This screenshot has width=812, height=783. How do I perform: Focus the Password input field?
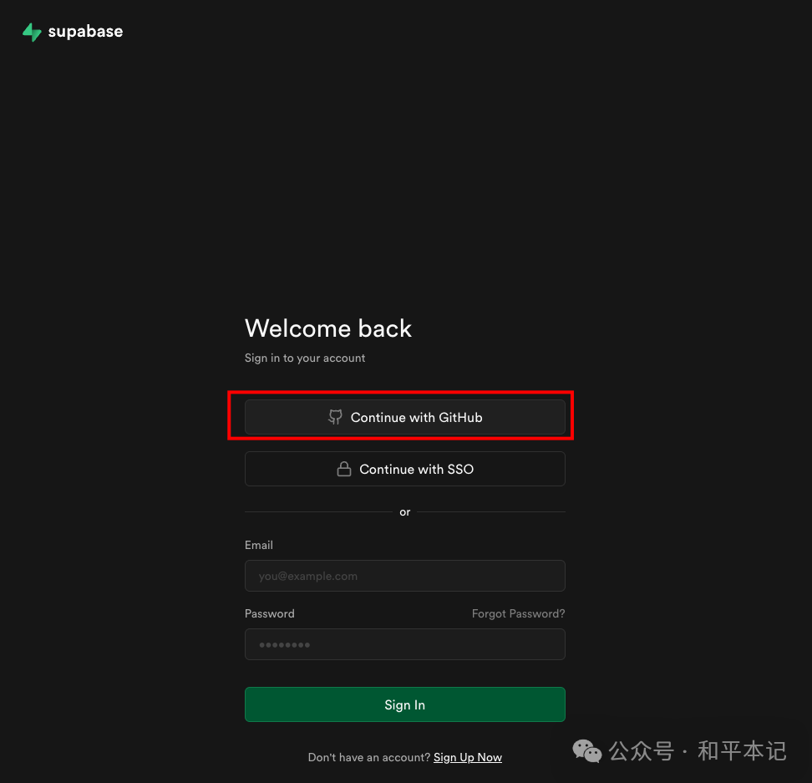pos(404,644)
